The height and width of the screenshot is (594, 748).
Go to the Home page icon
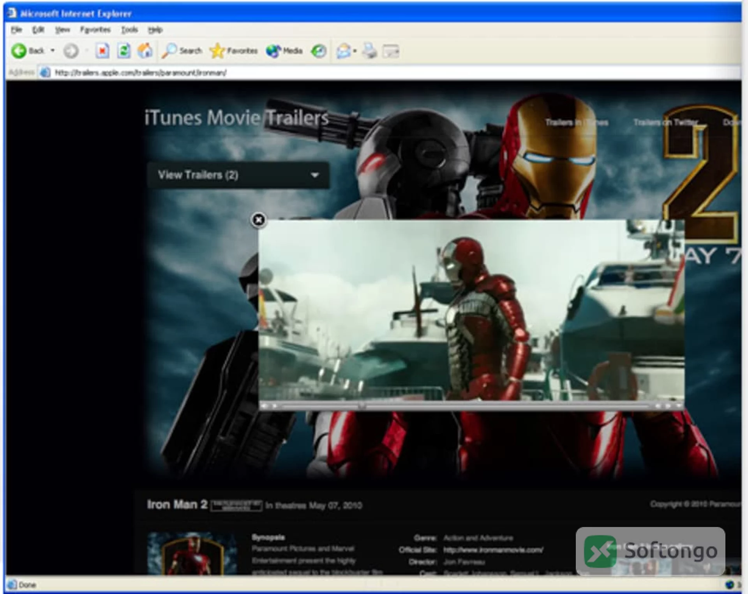[x=145, y=51]
